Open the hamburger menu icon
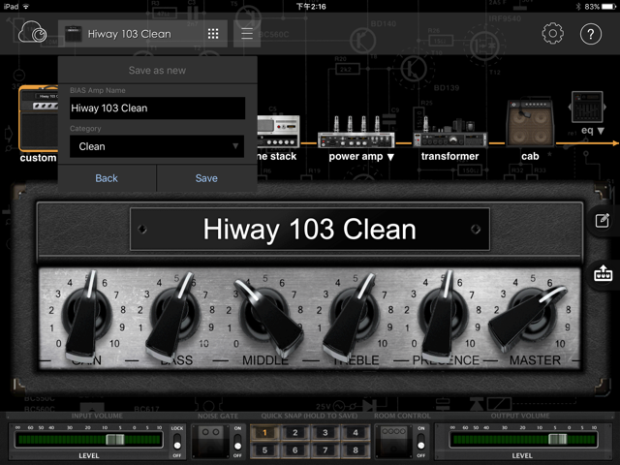The image size is (620, 465). pos(247,34)
